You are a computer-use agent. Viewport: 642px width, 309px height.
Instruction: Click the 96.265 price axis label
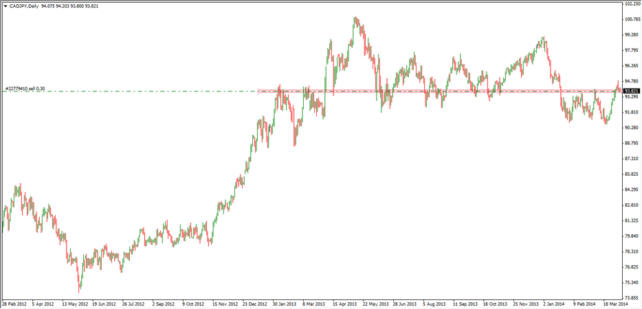pyautogui.click(x=632, y=66)
